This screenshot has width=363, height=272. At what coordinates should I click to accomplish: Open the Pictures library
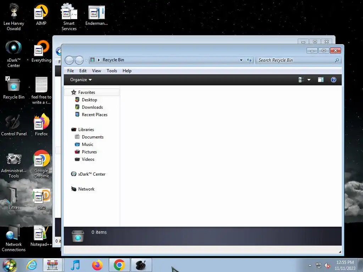tap(89, 152)
